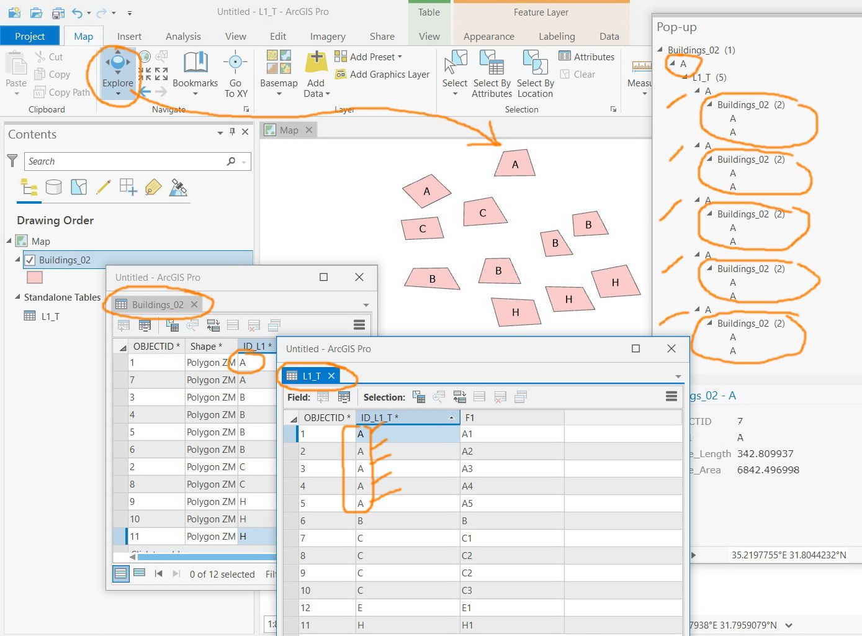Click Switch Selection icon in L1_T table
The image size is (862, 636).
click(x=459, y=397)
